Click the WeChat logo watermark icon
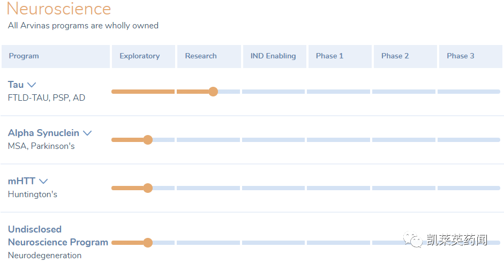 [x=413, y=240]
